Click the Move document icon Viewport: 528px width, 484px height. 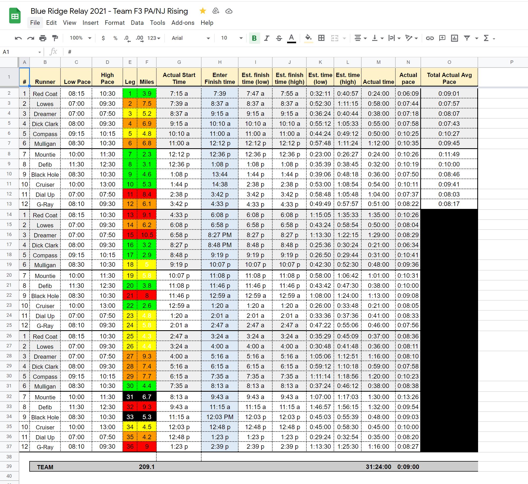click(216, 11)
